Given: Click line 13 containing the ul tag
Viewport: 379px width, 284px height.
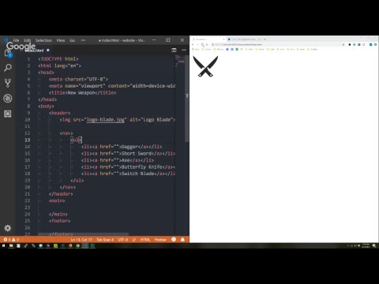Looking at the screenshot, I should [x=77, y=140].
